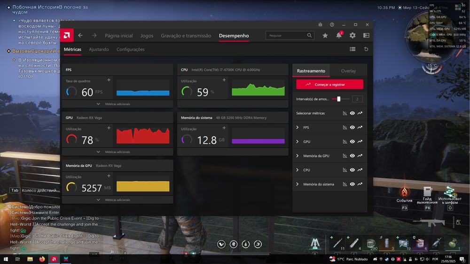Screen dimensions: 470x264
Task: Expand Métricas adicionais under GPU card
Action: pyautogui.click(x=117, y=152)
